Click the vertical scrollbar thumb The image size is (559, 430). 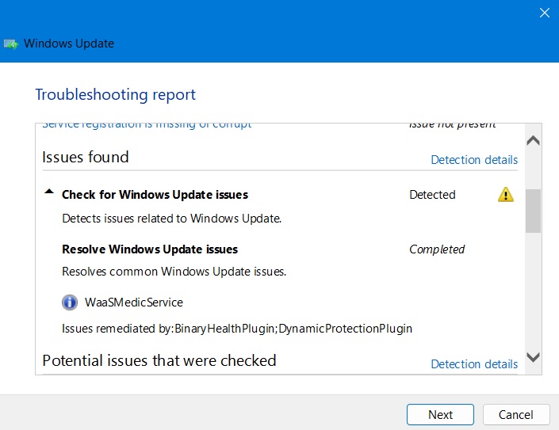click(x=533, y=211)
